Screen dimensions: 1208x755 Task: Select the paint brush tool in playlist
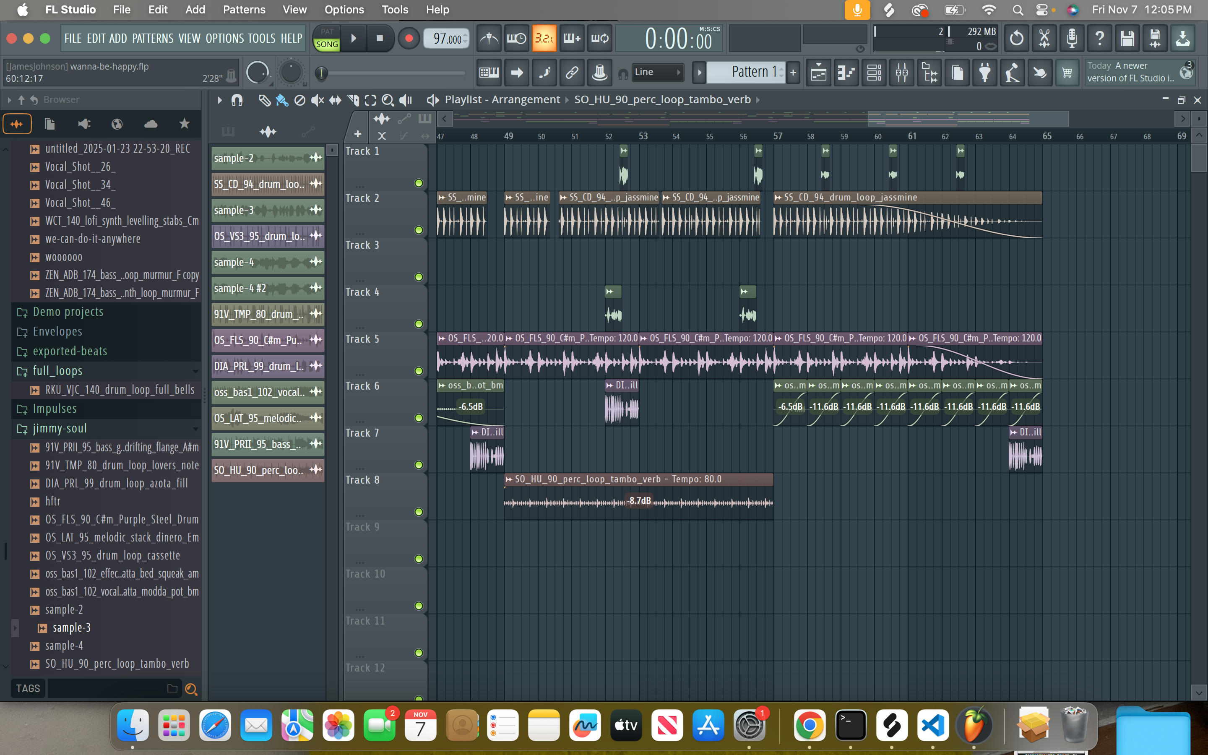click(282, 100)
